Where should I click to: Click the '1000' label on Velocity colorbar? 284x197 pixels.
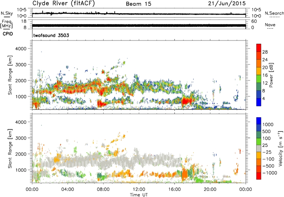268,124
